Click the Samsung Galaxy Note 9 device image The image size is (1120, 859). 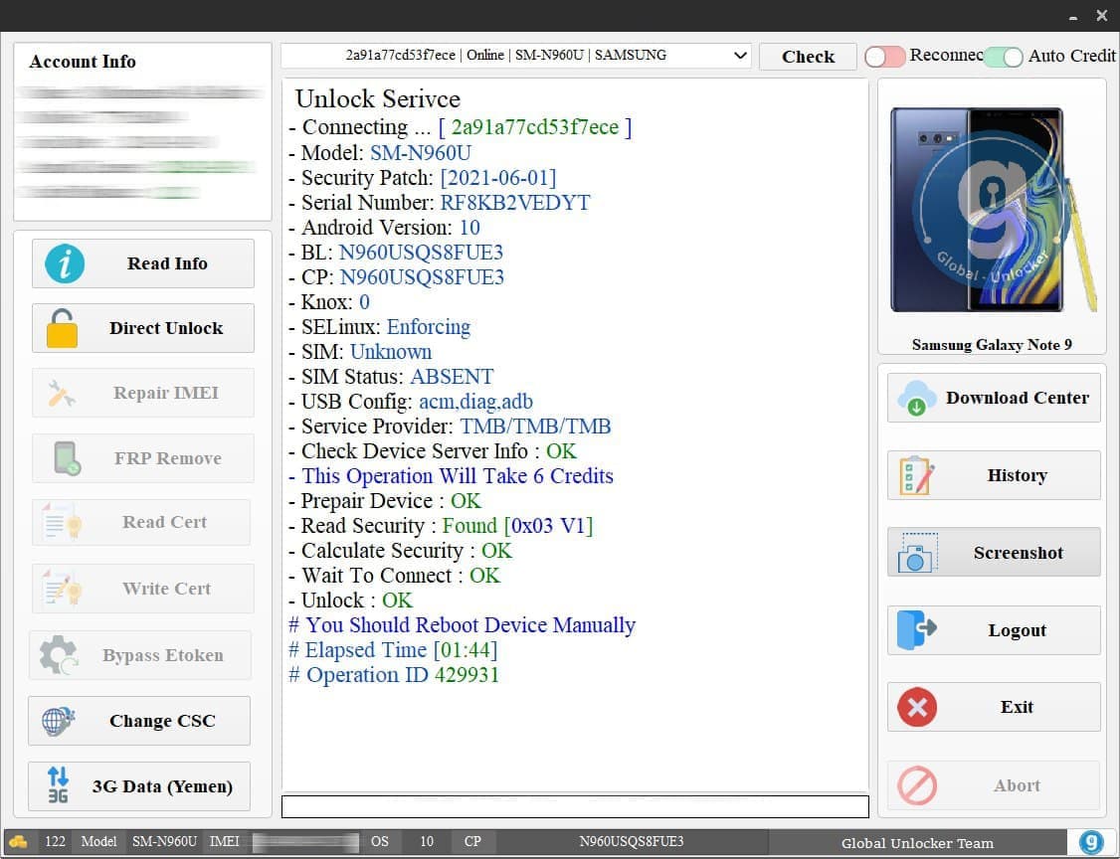(992, 210)
